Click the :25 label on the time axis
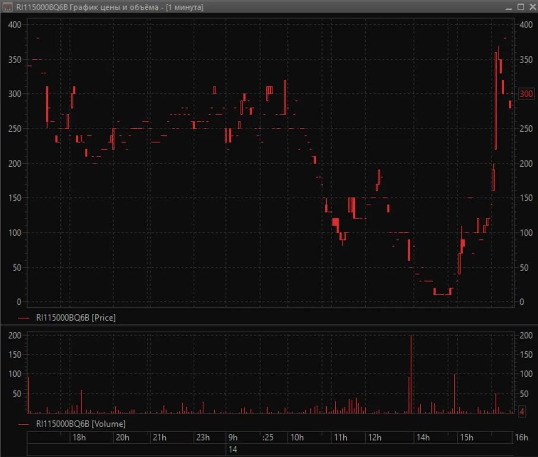The width and height of the screenshot is (538, 457). pos(268,438)
